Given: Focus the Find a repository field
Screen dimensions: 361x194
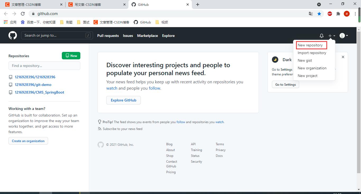Looking at the screenshot, I should [44, 66].
